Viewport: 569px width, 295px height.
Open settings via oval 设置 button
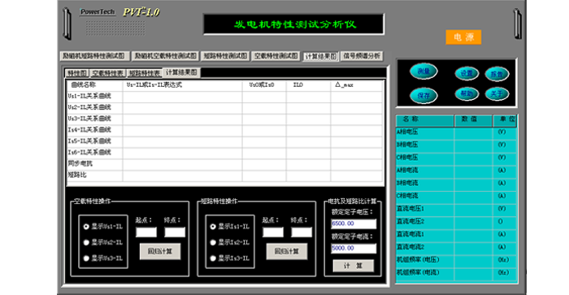click(x=467, y=74)
